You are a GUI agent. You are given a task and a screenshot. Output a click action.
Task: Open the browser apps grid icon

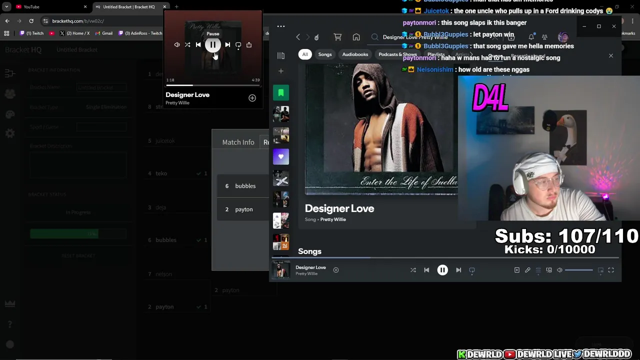point(6,33)
